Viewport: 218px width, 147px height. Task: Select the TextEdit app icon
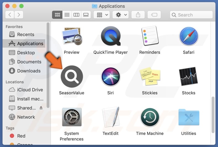111,117
